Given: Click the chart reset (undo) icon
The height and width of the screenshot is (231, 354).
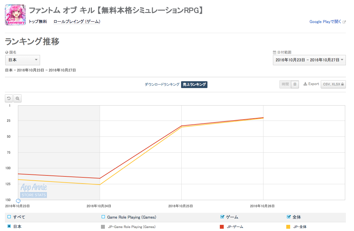Looking at the screenshot, I should (x=9, y=98).
